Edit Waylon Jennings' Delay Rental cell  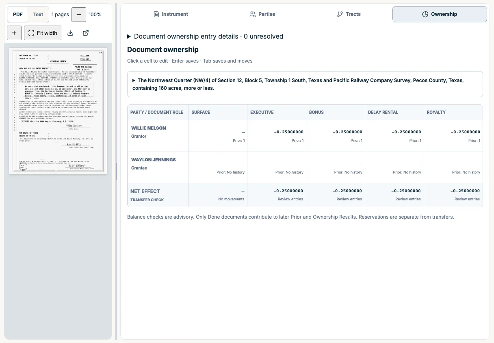(x=394, y=167)
